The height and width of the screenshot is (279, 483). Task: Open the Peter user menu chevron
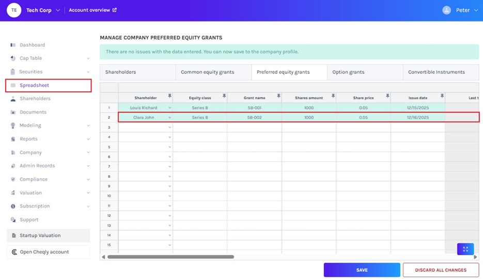(476, 10)
